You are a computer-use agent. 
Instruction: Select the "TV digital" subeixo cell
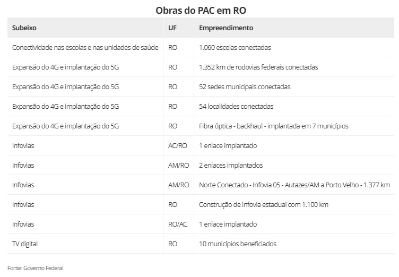25,244
